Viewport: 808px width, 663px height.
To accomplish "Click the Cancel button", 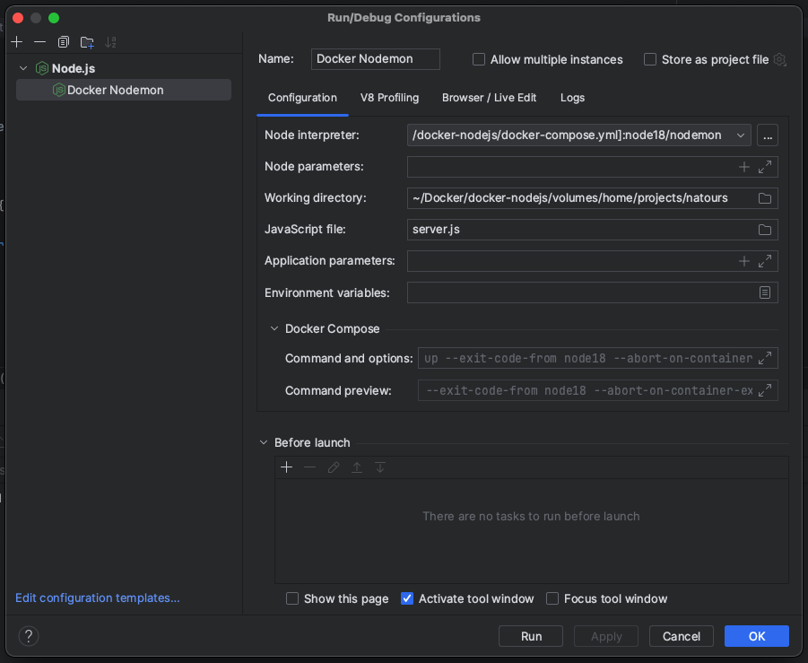I will tap(682, 636).
